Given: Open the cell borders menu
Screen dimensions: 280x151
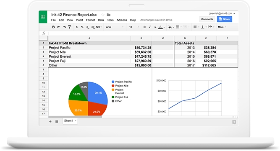Looking at the screenshot, I should 178,27.
